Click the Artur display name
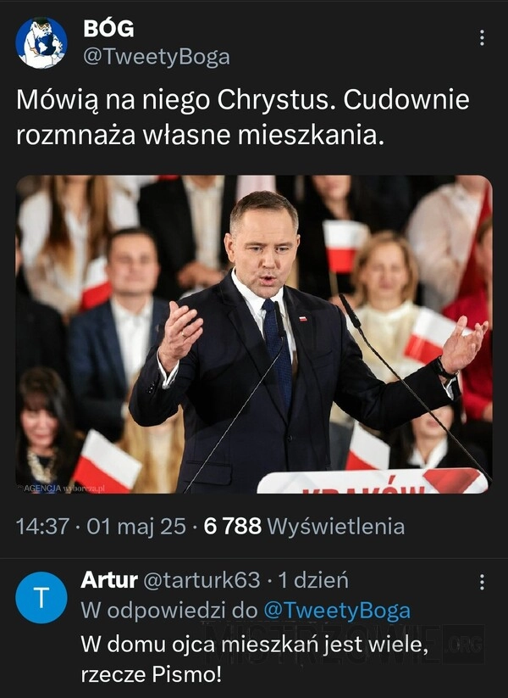The width and height of the screenshot is (508, 698). pyautogui.click(x=109, y=579)
